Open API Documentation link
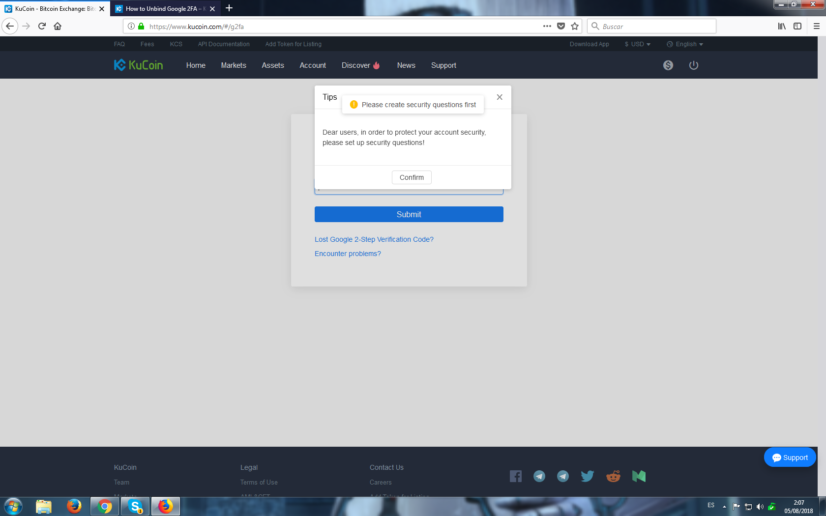826x516 pixels. coord(224,44)
